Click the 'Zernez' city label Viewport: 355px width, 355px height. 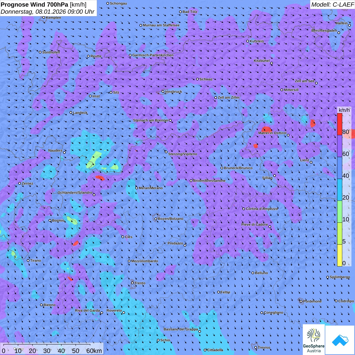point(27,183)
